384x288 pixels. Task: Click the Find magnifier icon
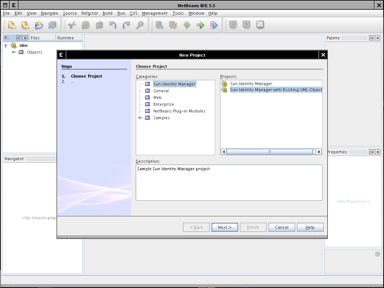139,25
